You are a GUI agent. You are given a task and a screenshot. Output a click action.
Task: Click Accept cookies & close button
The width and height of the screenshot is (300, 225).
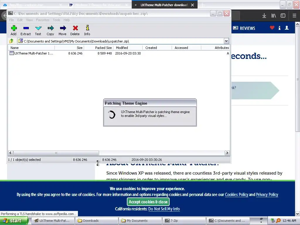point(148,202)
